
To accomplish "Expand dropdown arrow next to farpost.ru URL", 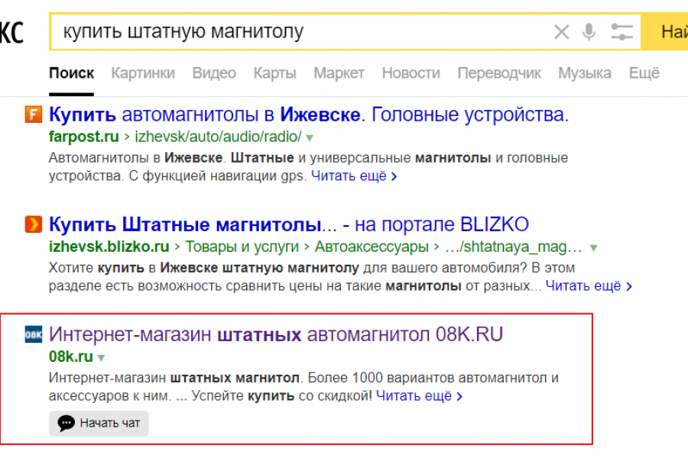I will click(310, 138).
